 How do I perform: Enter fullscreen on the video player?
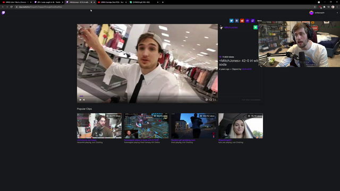pyautogui.click(x=214, y=100)
